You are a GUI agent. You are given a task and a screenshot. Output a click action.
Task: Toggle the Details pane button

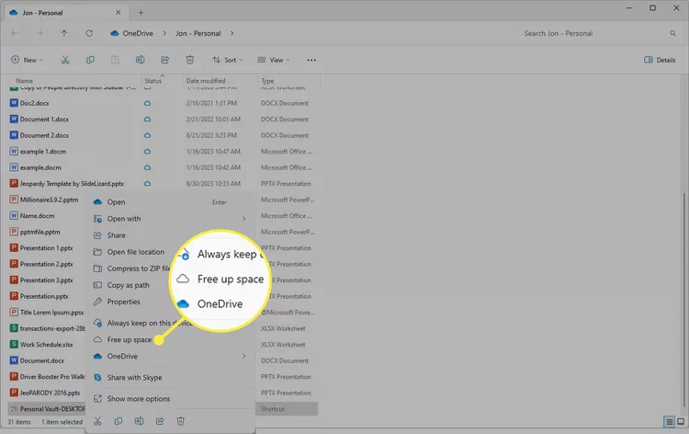pos(660,60)
